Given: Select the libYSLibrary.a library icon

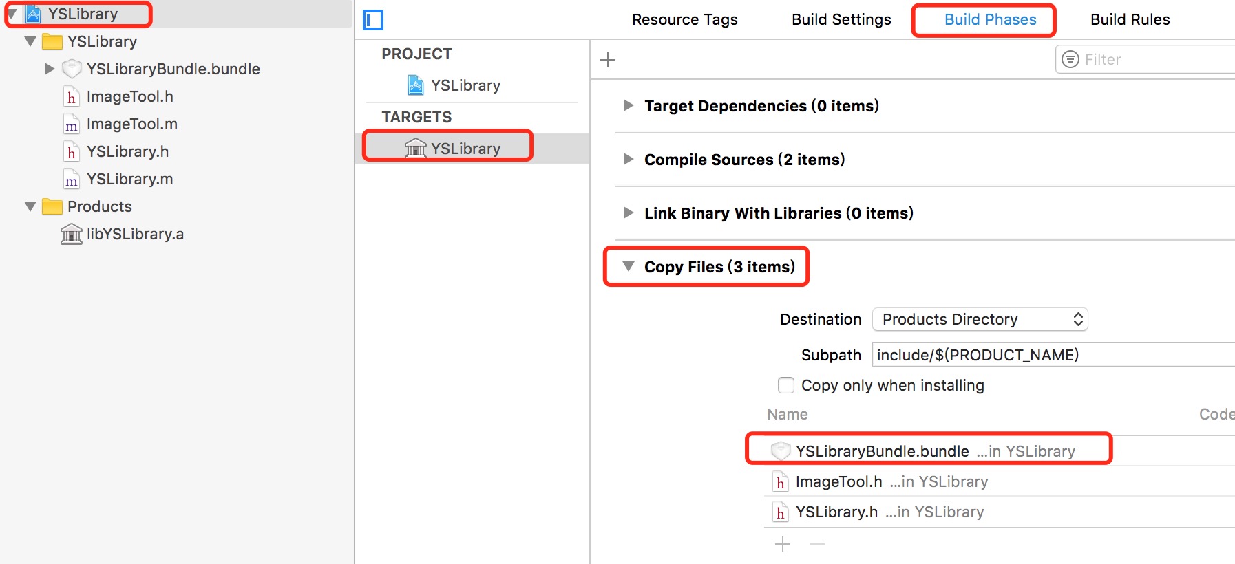Looking at the screenshot, I should [72, 235].
